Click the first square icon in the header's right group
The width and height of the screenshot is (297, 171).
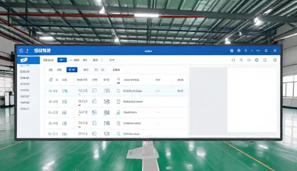[232, 51]
